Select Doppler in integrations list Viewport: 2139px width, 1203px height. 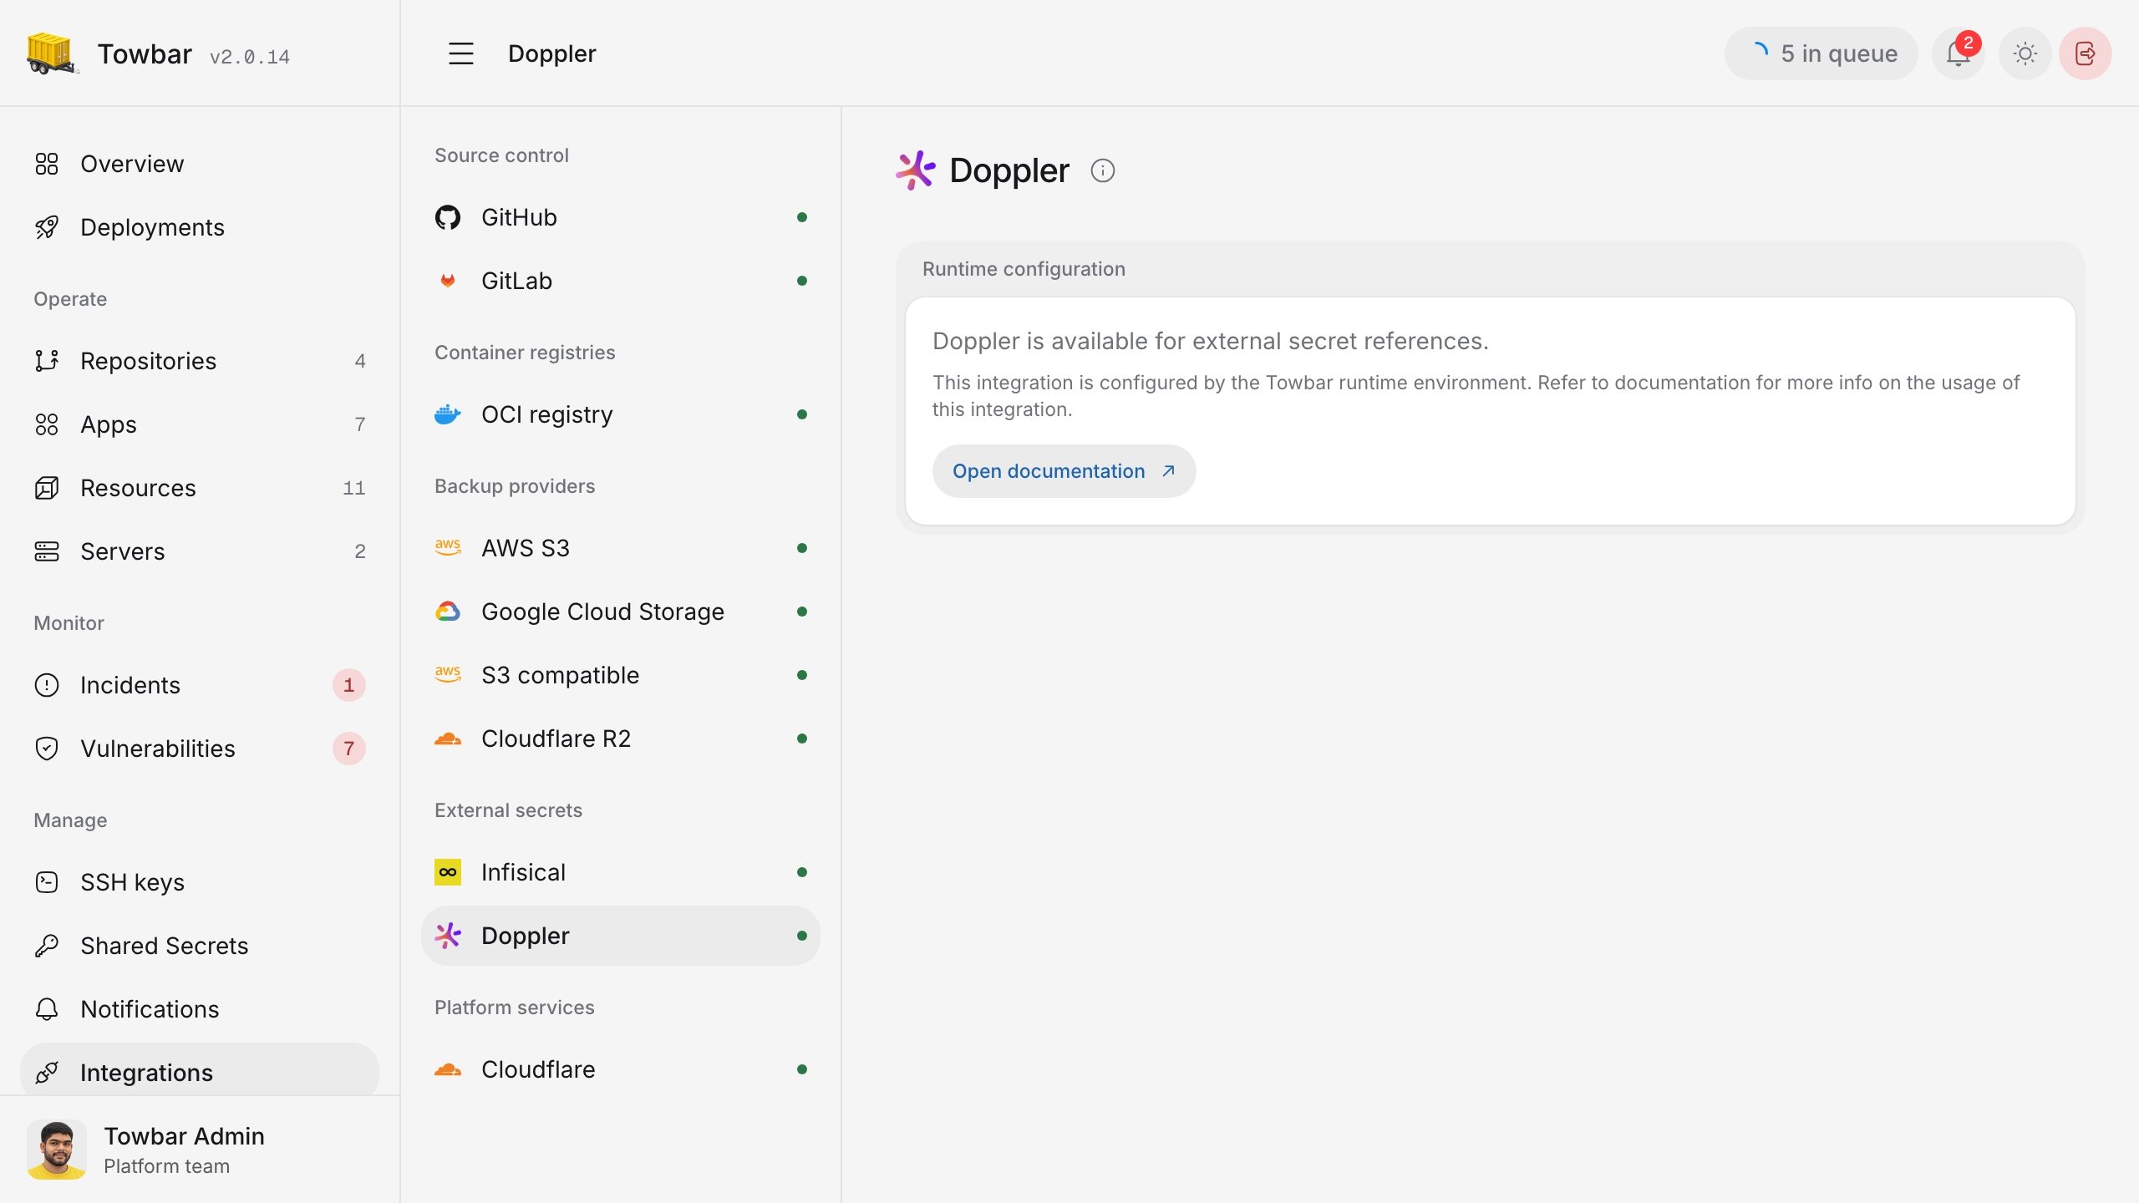pyautogui.click(x=621, y=936)
